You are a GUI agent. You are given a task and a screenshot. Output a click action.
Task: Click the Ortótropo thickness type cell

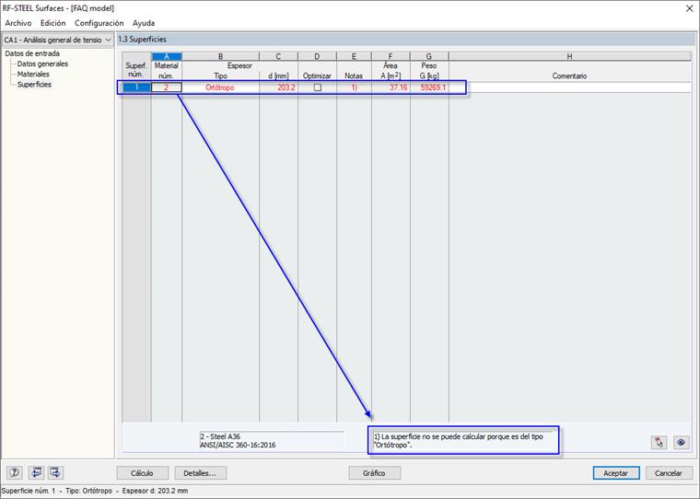pos(220,87)
